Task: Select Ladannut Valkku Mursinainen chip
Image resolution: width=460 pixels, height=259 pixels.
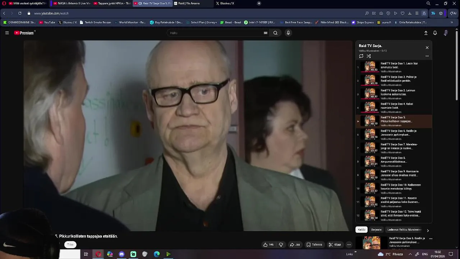Action: tap(404, 230)
